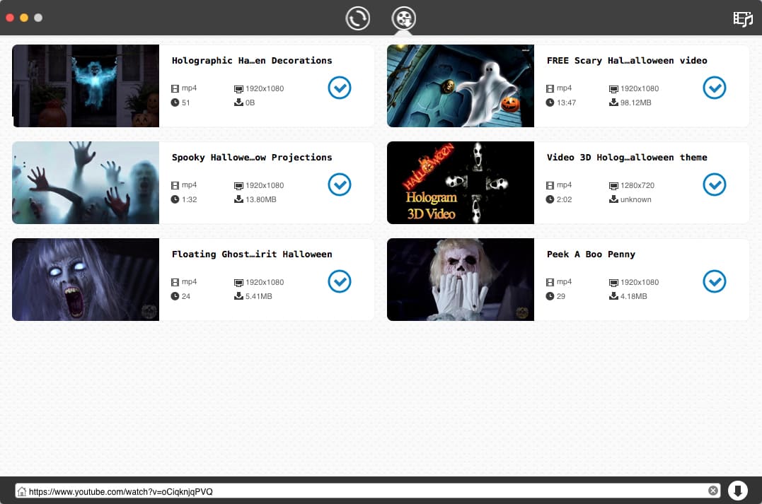Click the 13.80MB size value
This screenshot has height=504, width=762.
tap(261, 199)
